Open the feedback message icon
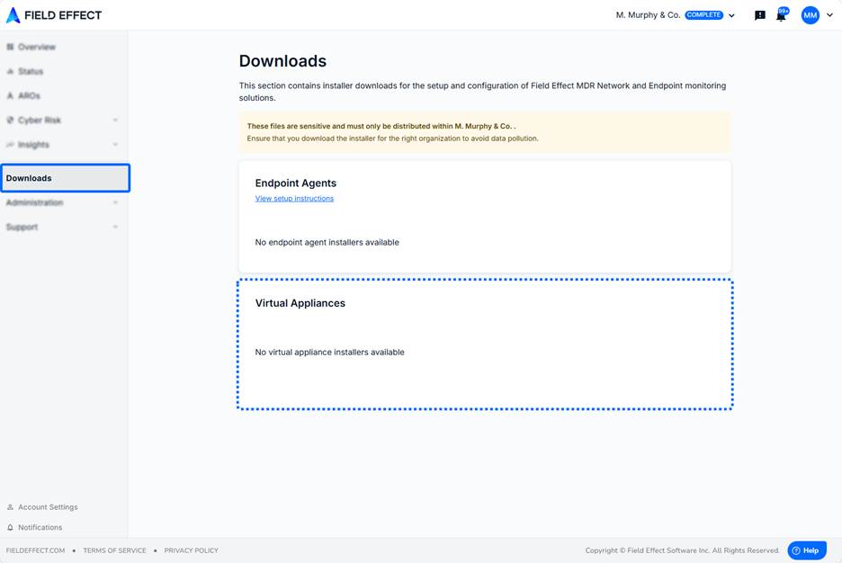The width and height of the screenshot is (842, 563). pos(760,15)
